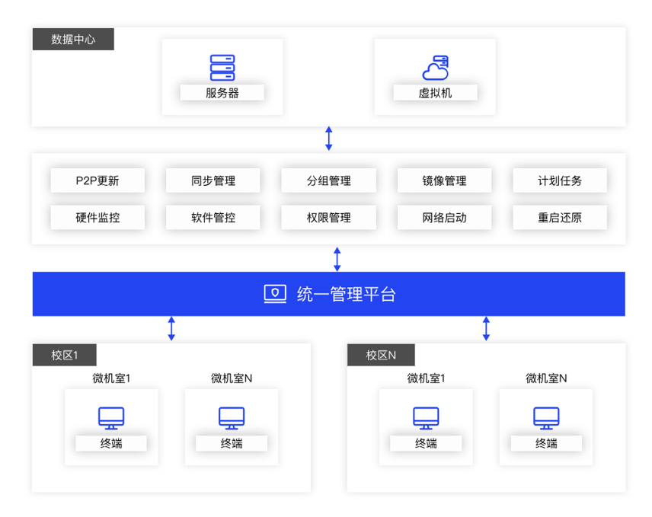Click the 镜像管理 box
This screenshot has width=652, height=517.
tap(445, 180)
